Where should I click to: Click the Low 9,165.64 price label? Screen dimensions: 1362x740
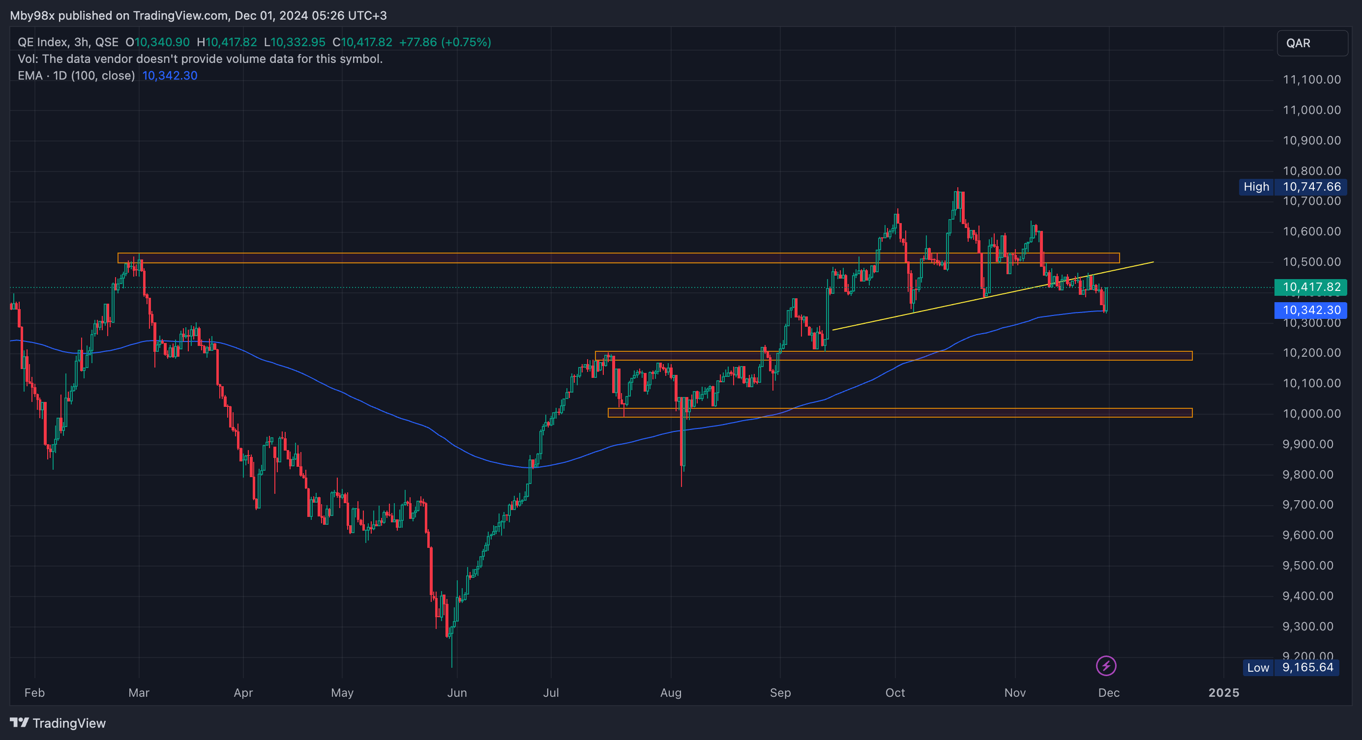coord(1292,667)
